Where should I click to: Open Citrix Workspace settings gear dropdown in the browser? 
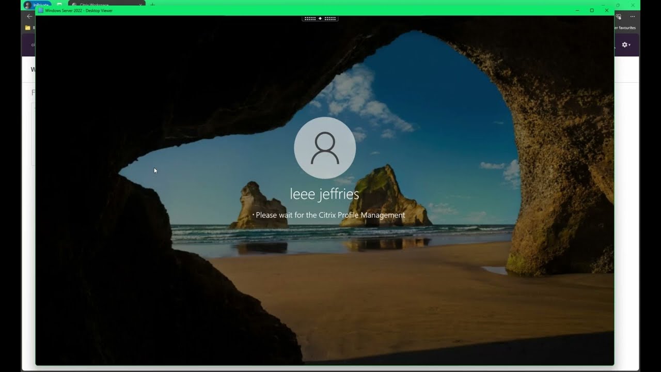[x=626, y=45]
